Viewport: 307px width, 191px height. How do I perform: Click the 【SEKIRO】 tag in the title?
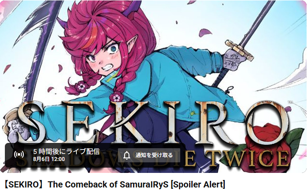[24, 184]
